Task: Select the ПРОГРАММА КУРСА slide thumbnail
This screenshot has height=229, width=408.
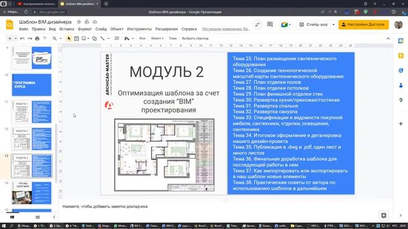Action: click(31, 85)
